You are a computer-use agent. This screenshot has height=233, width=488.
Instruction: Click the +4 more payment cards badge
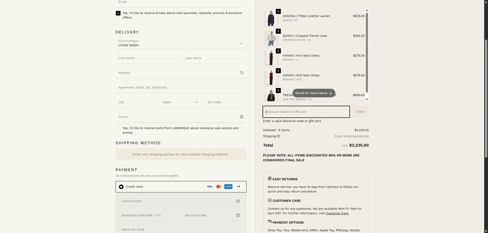point(238,187)
